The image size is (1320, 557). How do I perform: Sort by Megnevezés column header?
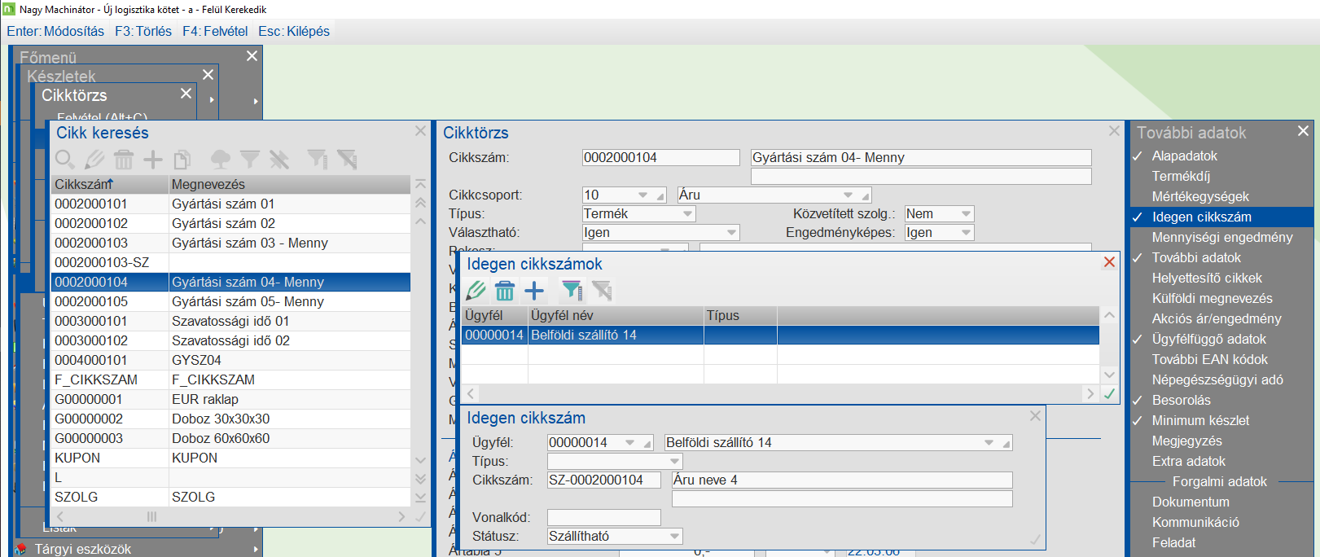tap(290, 185)
